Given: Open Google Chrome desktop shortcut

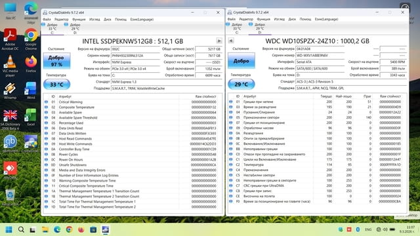Looking at the screenshot, I should tap(31, 39).
